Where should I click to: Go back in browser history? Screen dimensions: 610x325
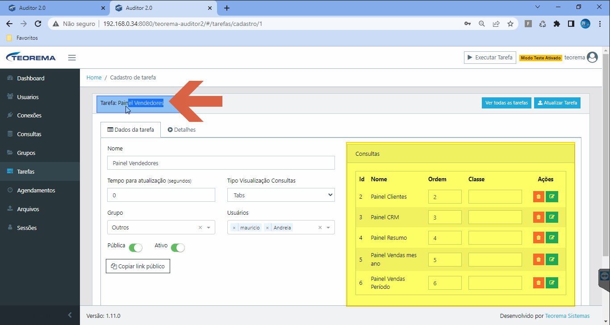pos(9,24)
